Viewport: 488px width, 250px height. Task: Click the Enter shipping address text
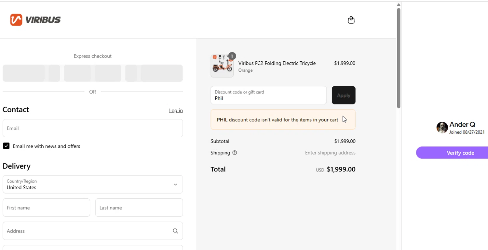pyautogui.click(x=330, y=153)
